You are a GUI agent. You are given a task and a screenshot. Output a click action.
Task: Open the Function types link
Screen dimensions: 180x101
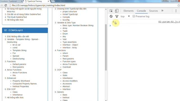[69, 61]
